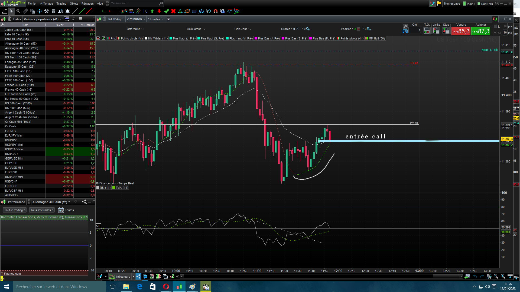Click the Limite order icon
520x292 pixels.
tap(436, 31)
